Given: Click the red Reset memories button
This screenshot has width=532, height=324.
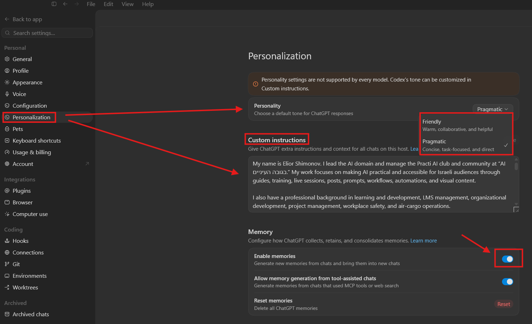Looking at the screenshot, I should point(504,304).
